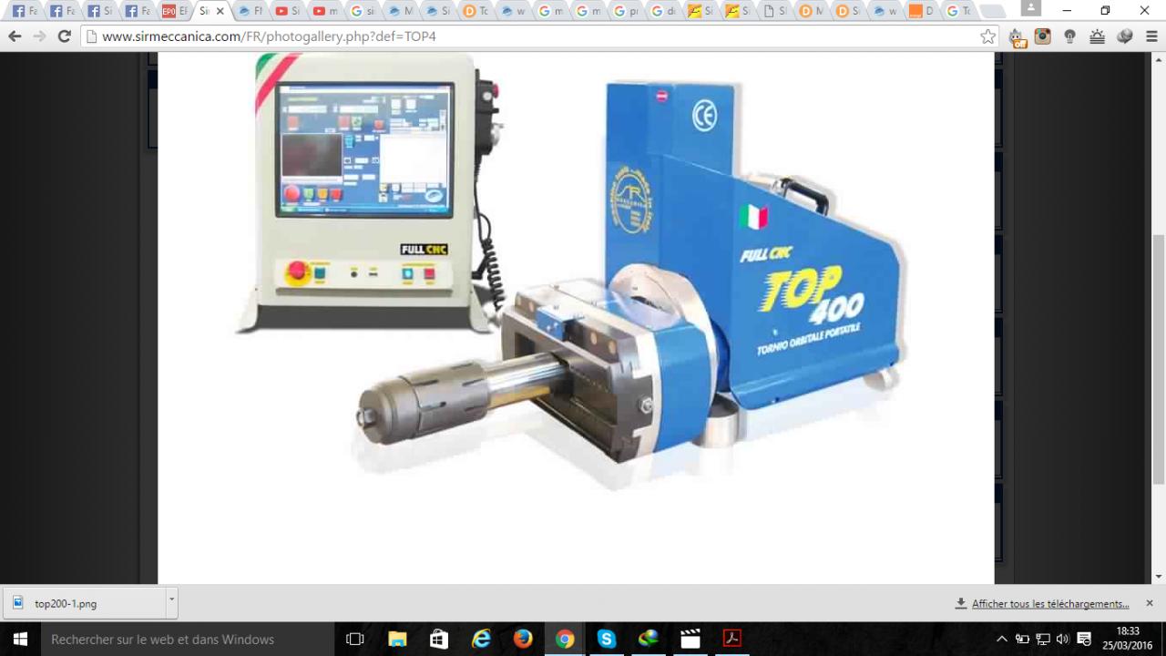This screenshot has height=656, width=1166.
Task: Switch to the Google tab labeled si
Action: 362,12
